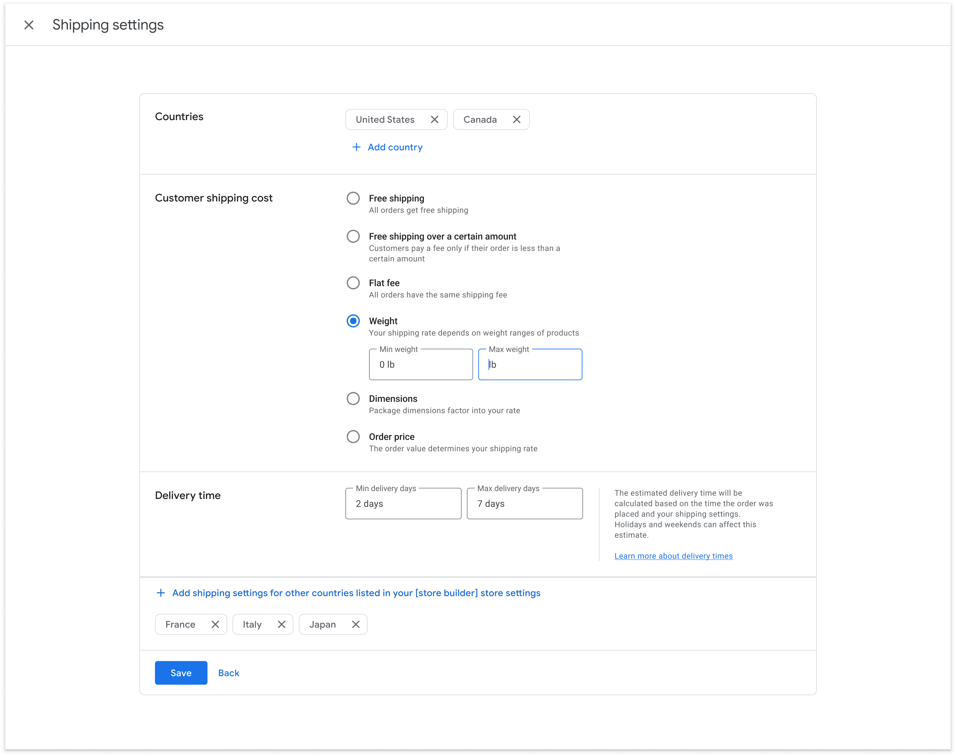Screen dimensions: 956x756
Task: Select Flat fee shipping cost
Action: (x=353, y=283)
